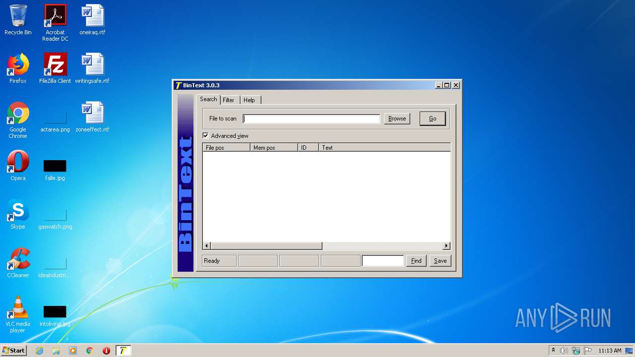Open Opera from the taskbar
Image resolution: width=635 pixels, height=357 pixels.
coord(106,351)
